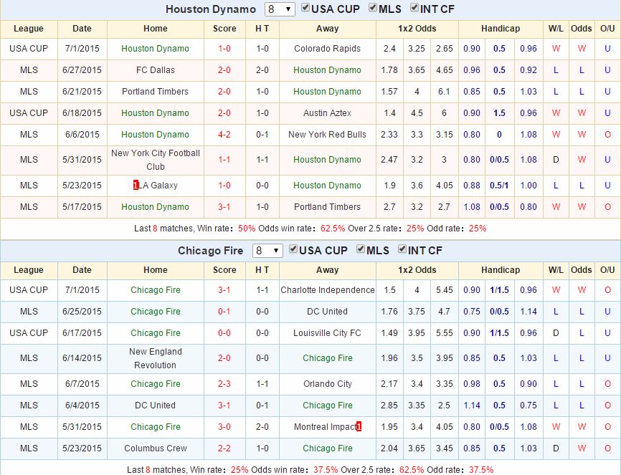This screenshot has height=475, width=621.
Task: Open Orlando City team link
Action: coord(328,384)
